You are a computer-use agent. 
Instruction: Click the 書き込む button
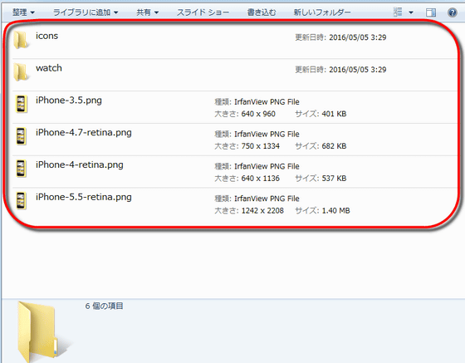[x=262, y=12]
